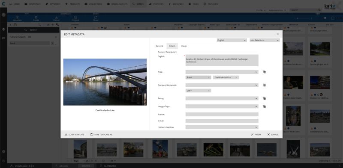Viewport: 343px width, 168px height.
Task: Close the Edit Metadata dialog with X
Action: tap(277, 34)
